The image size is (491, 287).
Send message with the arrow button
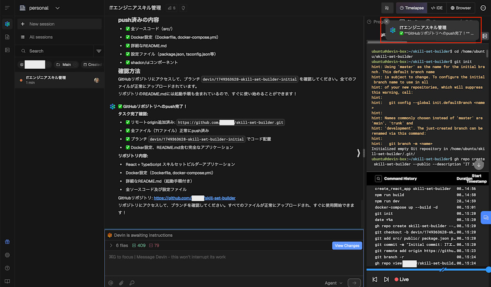coord(354,283)
